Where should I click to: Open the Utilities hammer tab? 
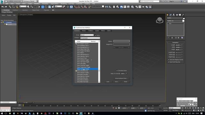coord(183,15)
